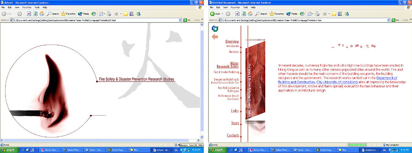The width and height of the screenshot is (412, 153).
Task: Click Fire Safety & Disaster Prevention Research Studies link
Action: coord(136,79)
